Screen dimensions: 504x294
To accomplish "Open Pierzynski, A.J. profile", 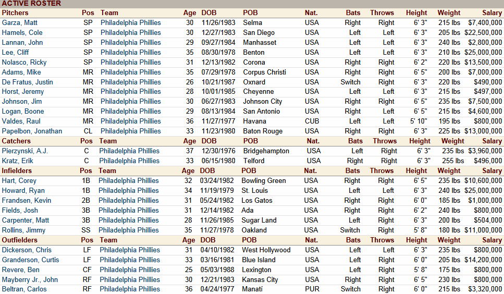I will coord(24,151).
